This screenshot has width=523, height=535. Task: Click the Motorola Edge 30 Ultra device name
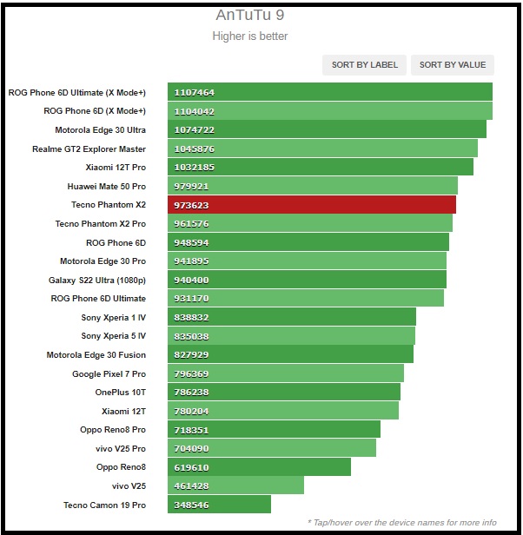pos(100,129)
